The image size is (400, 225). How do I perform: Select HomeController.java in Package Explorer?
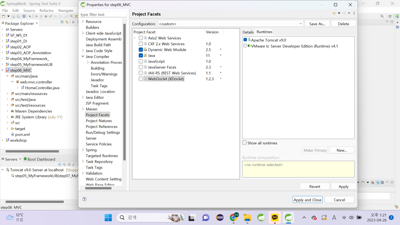[x=40, y=88]
